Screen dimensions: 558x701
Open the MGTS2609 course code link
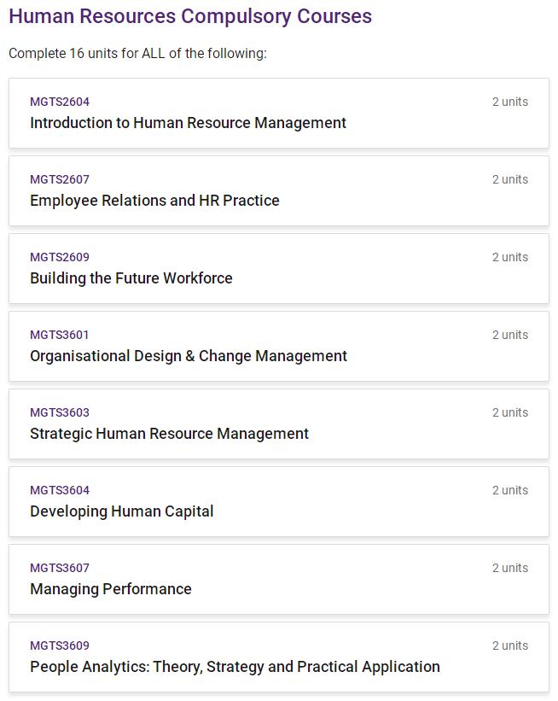click(x=60, y=257)
